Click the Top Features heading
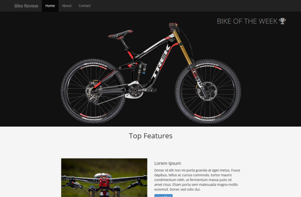301x197 pixels. 150,136
